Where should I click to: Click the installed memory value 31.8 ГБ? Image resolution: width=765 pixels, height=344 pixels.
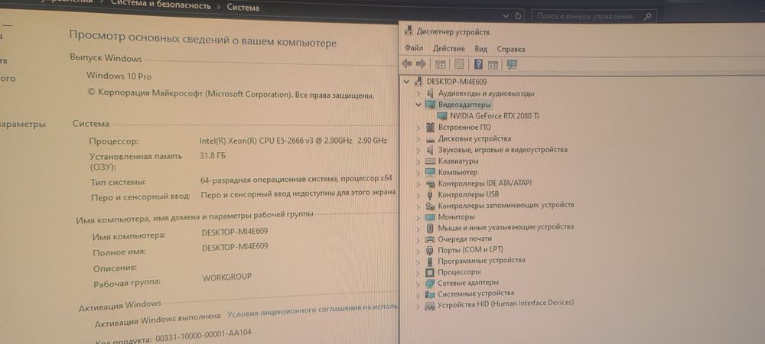click(213, 155)
